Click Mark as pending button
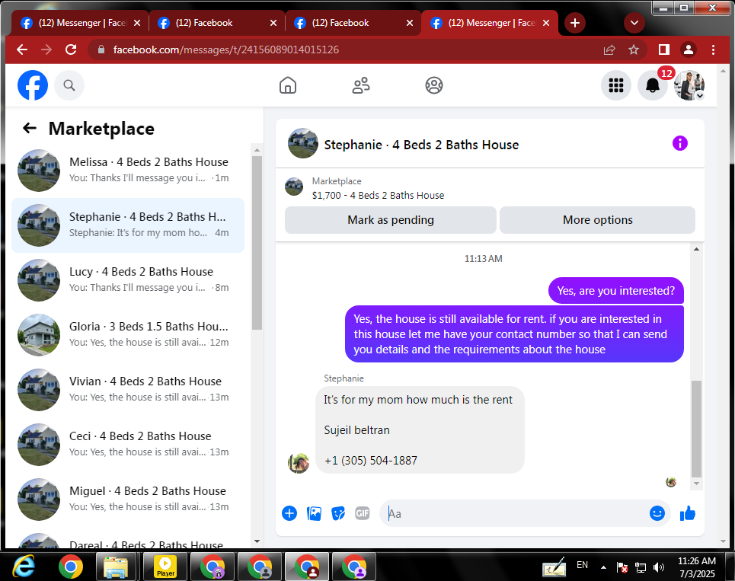 pyautogui.click(x=391, y=220)
